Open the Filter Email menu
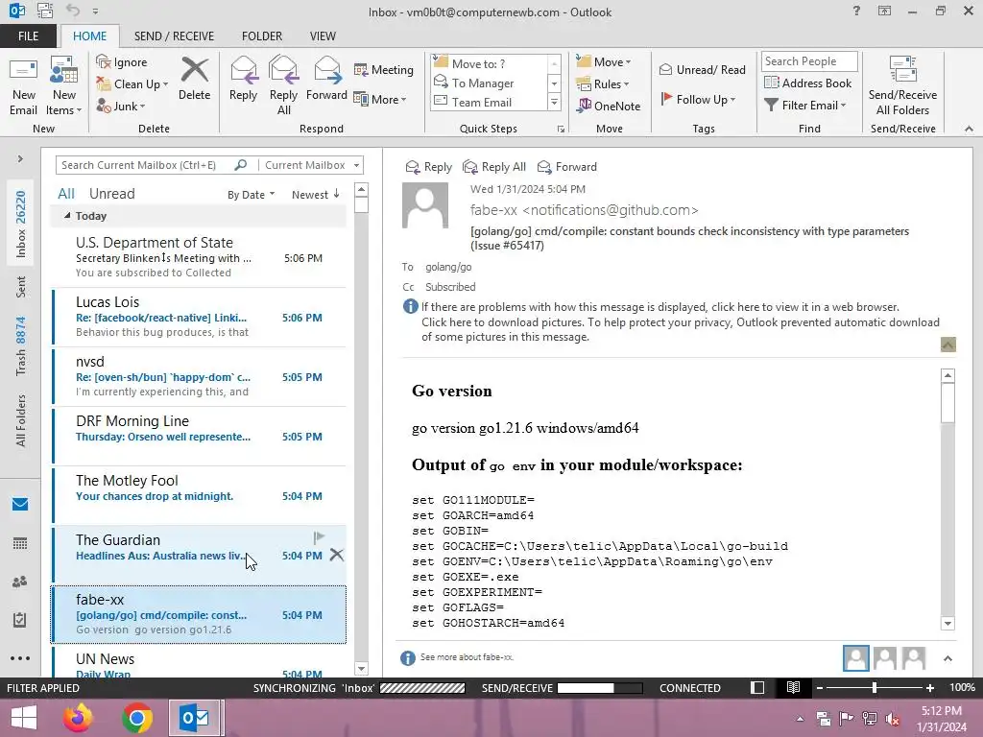The image size is (983, 737). (805, 106)
